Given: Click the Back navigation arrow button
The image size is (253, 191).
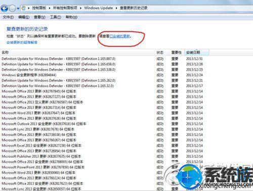Looking at the screenshot, I should (x=5, y=8).
